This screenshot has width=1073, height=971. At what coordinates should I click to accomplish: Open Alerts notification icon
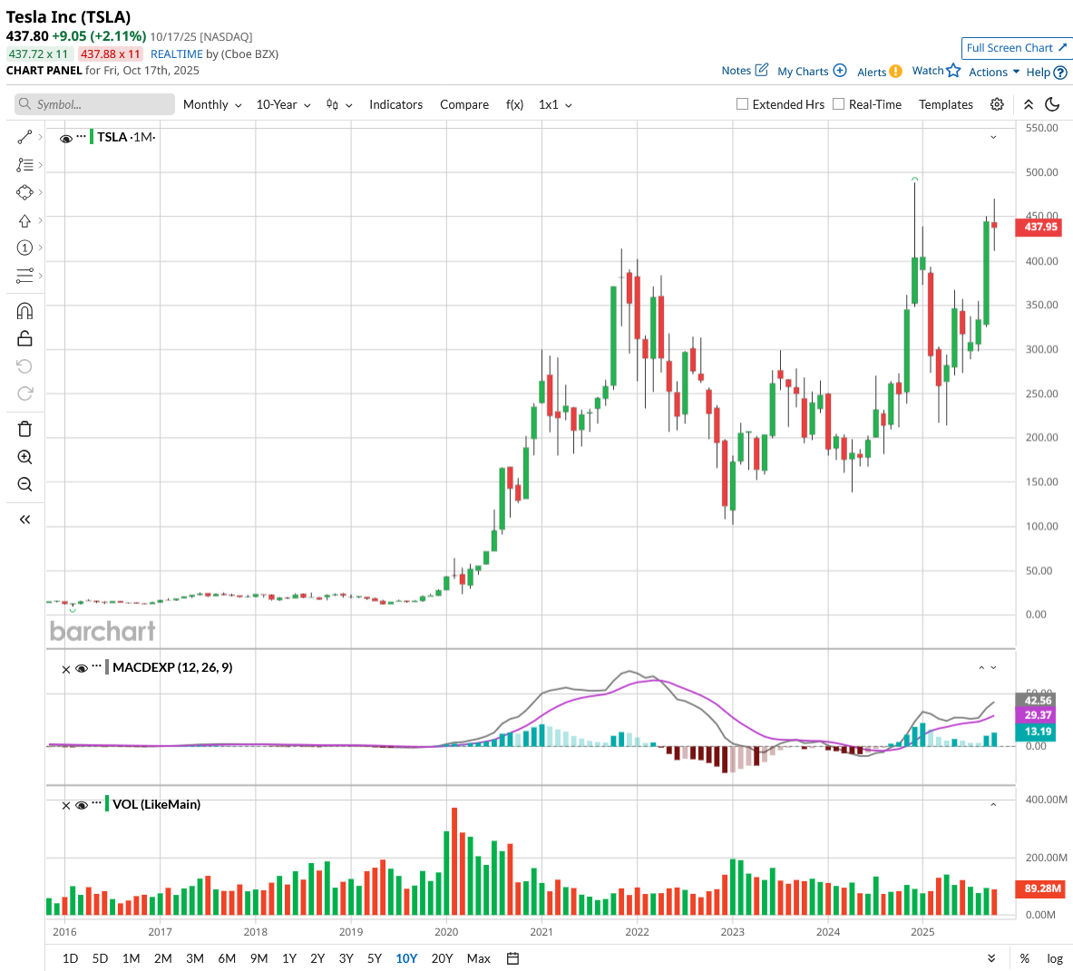coord(896,71)
